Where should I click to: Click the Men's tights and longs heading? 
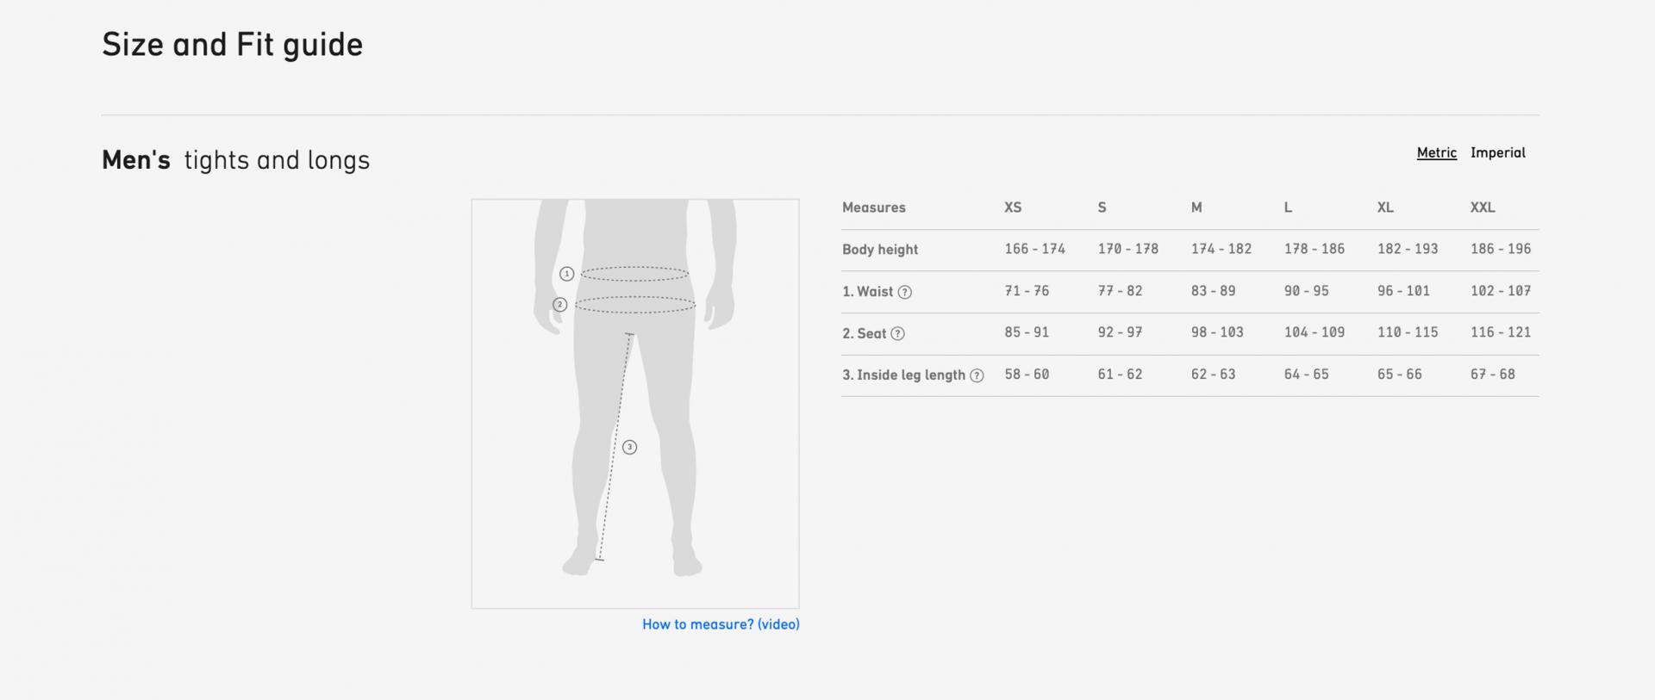tap(235, 160)
